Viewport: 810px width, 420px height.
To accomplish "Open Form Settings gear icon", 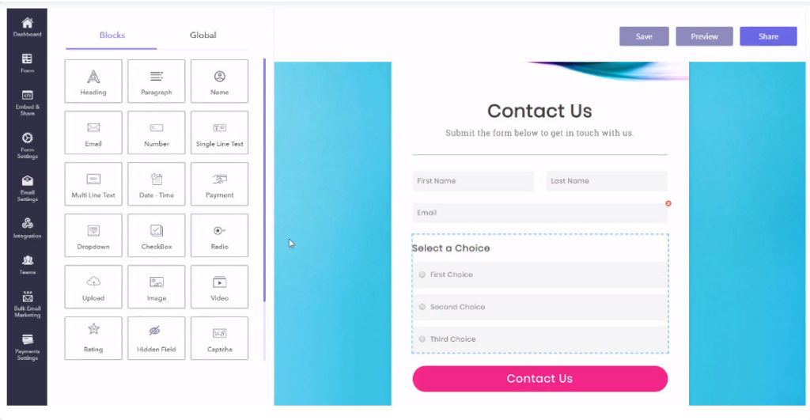I will [x=28, y=138].
